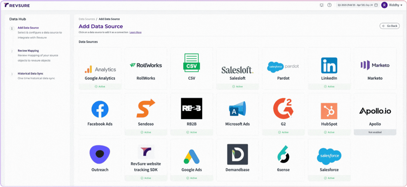Select the Facebook Ads logo
This screenshot has width=407, height=187.
(x=100, y=109)
